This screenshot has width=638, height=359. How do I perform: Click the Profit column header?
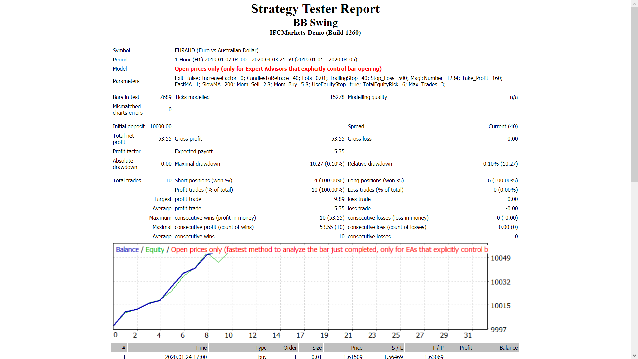(467, 348)
